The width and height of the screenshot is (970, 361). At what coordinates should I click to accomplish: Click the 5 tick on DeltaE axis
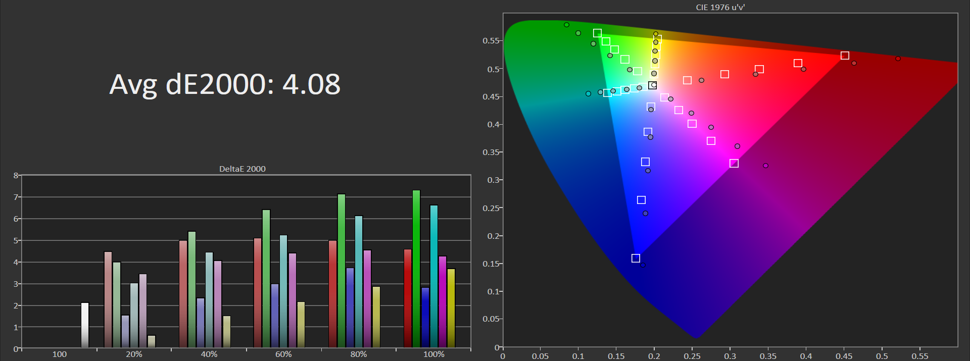click(16, 240)
